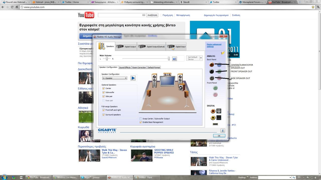Switch to the Maniaplanet Forum browser tab
The height and width of the screenshot is (180, 321).
(x=253, y=2)
